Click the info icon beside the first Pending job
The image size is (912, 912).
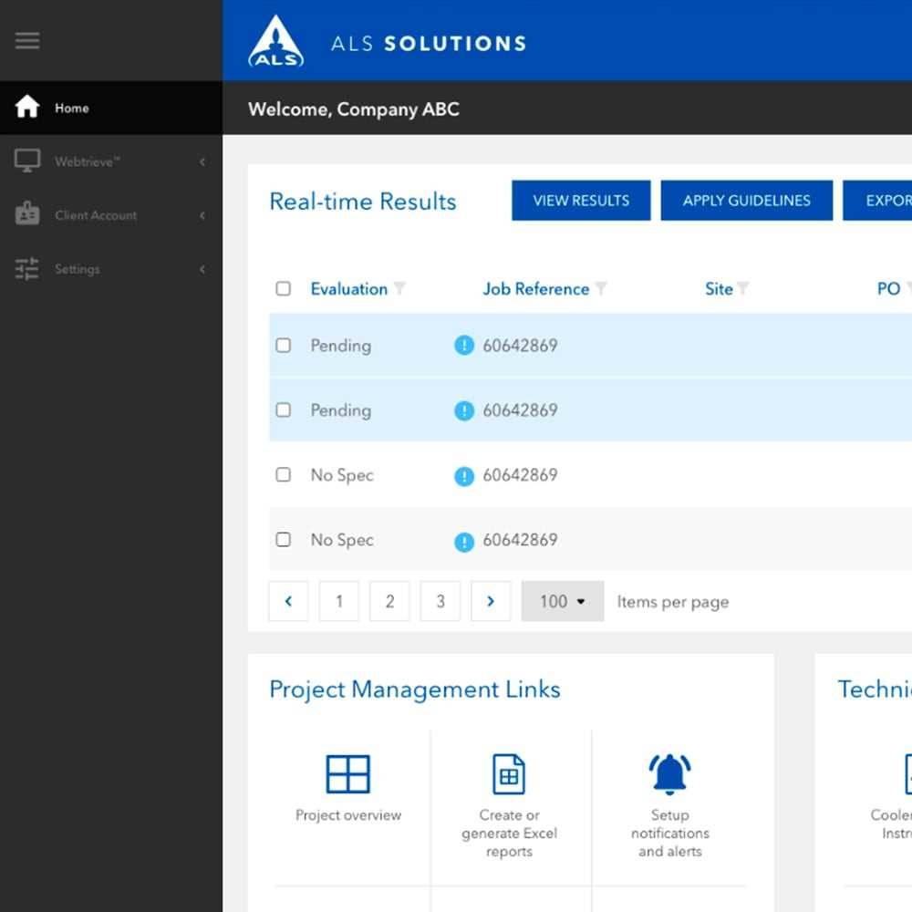(464, 346)
